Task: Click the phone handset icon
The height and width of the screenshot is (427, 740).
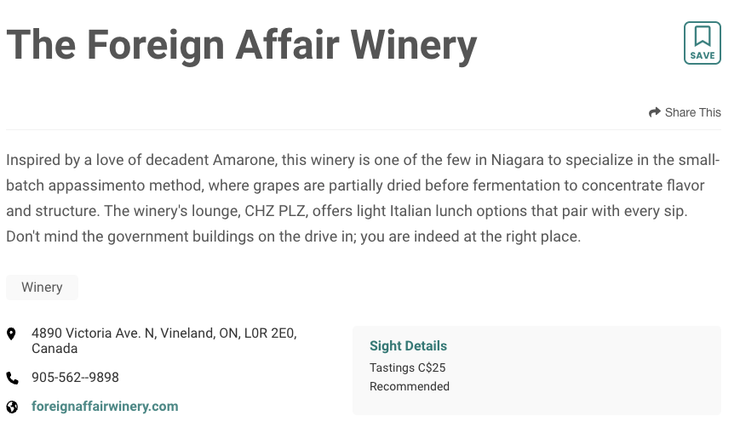Action: pos(12,378)
